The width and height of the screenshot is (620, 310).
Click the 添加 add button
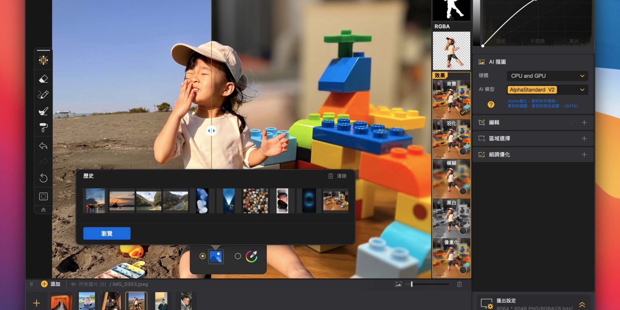coord(51,284)
